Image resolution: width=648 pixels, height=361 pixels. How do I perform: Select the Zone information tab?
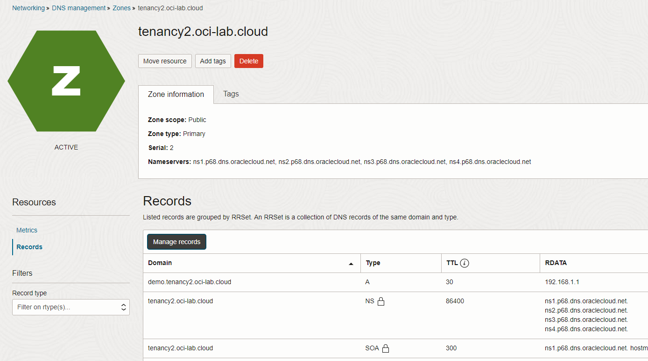[176, 94]
